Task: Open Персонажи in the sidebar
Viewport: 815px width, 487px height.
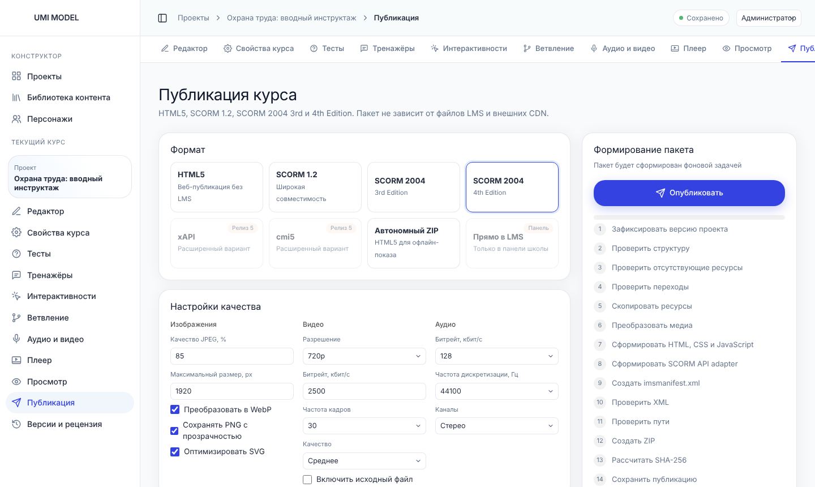Action: 70,119
